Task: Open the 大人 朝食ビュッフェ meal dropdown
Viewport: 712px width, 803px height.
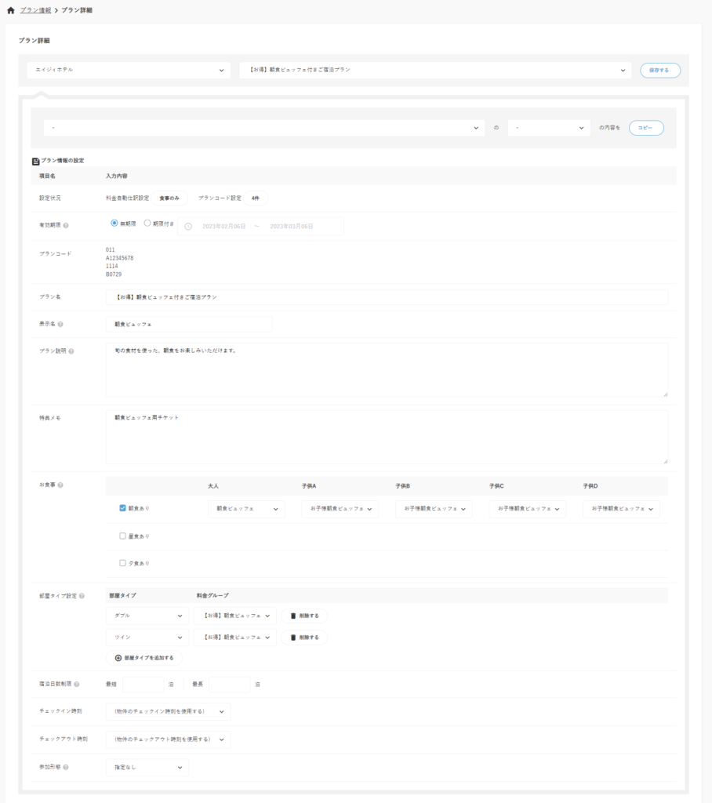Action: [246, 509]
